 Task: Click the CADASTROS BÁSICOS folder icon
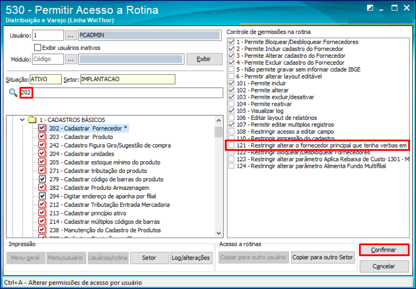[x=32, y=120]
